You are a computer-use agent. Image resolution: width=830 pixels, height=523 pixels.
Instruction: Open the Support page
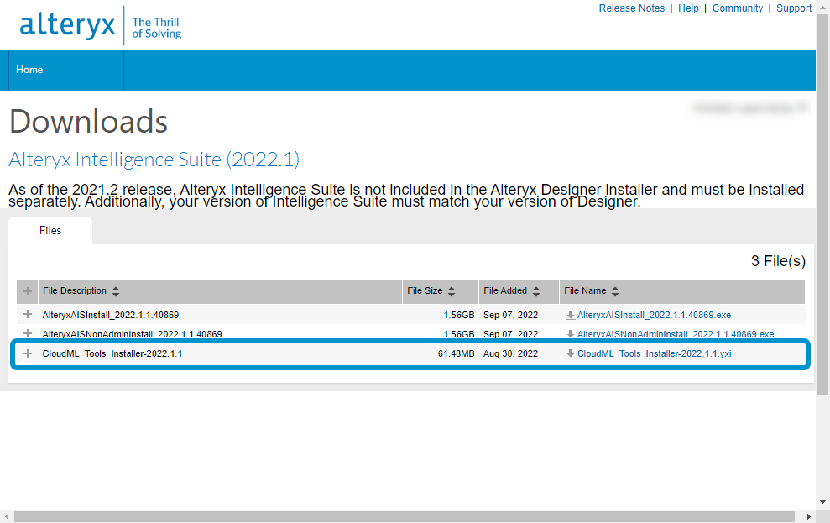[x=794, y=8]
